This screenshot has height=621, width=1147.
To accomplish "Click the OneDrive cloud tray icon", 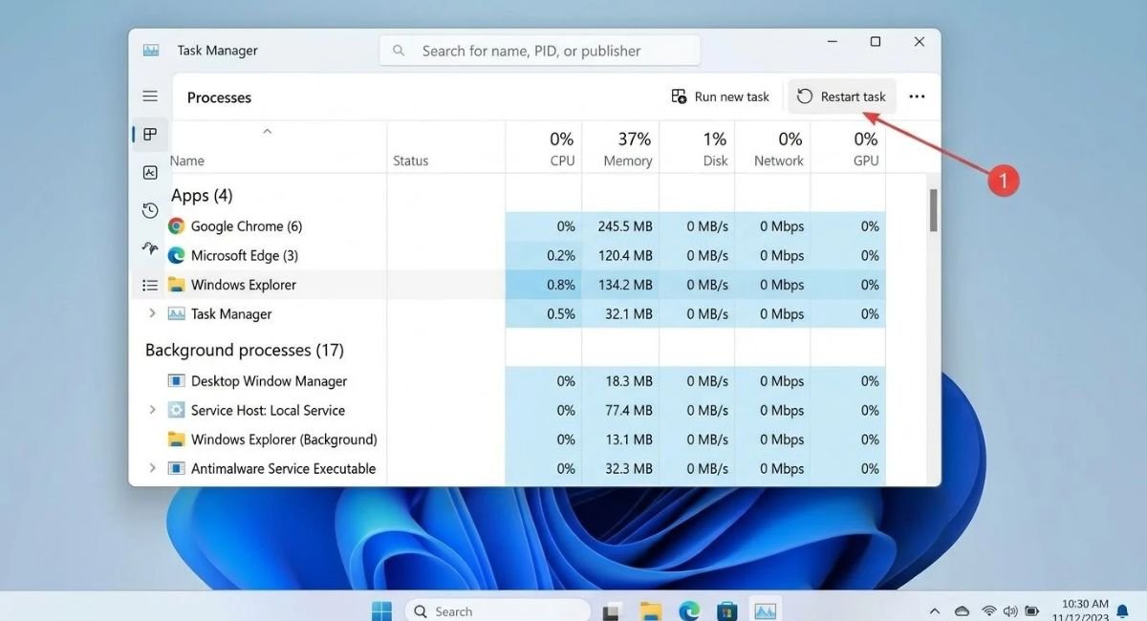I will click(962, 611).
